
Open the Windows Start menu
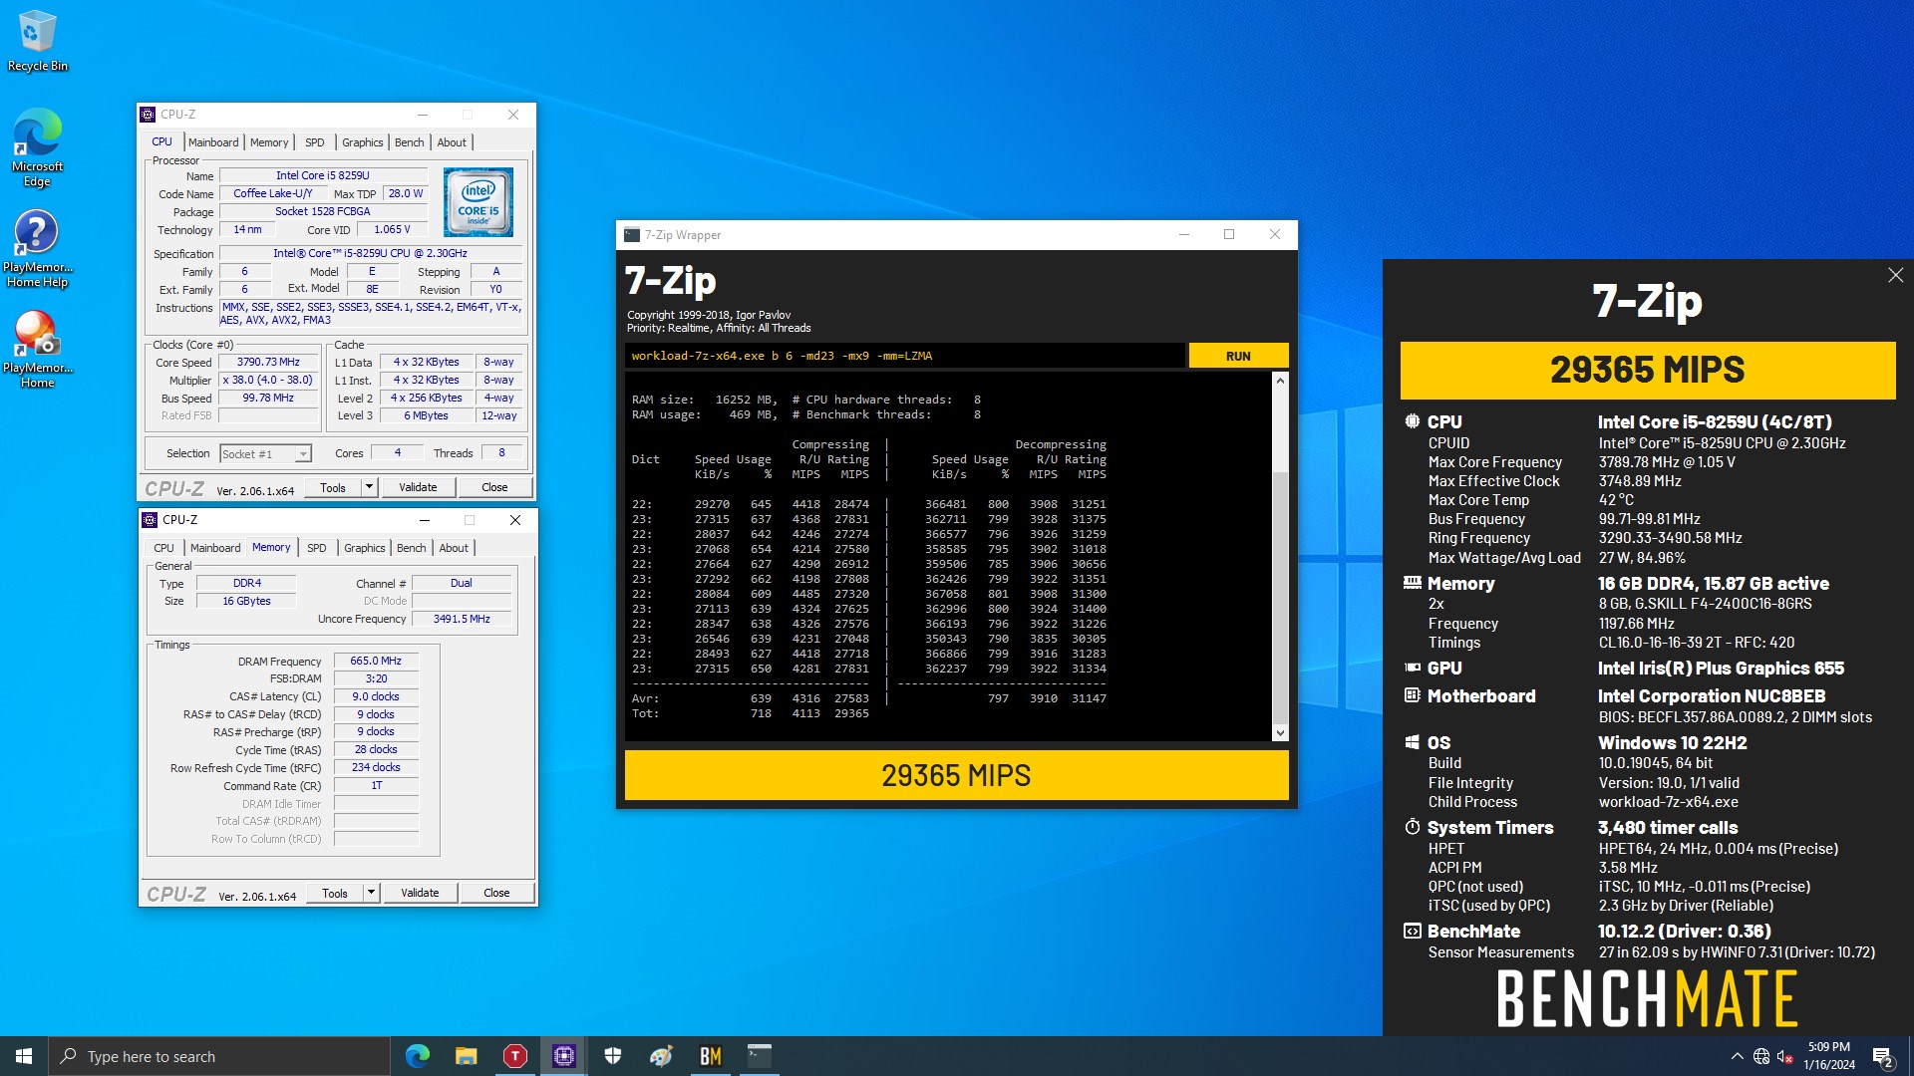click(24, 1056)
